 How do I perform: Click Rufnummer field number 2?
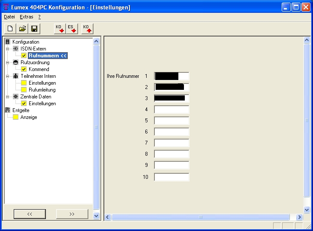[x=172, y=87]
